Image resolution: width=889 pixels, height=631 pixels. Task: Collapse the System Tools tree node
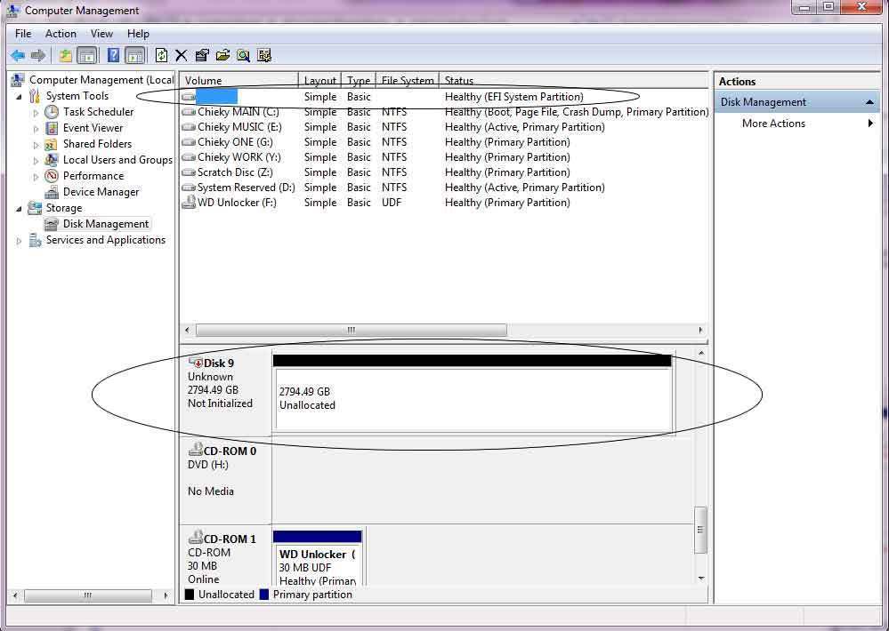pyautogui.click(x=20, y=97)
